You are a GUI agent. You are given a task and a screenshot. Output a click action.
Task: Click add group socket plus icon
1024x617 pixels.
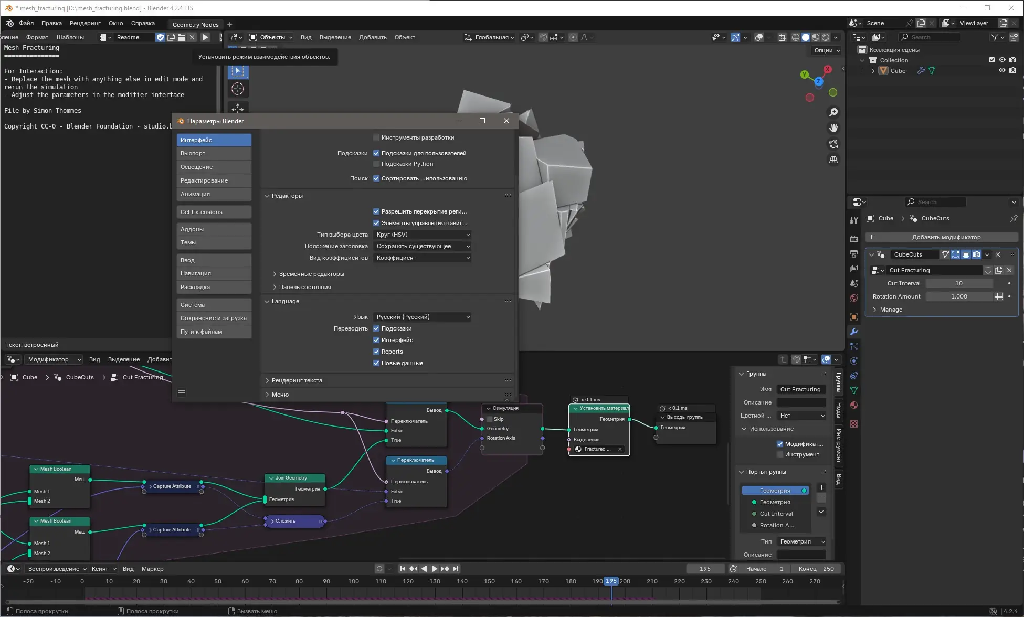pyautogui.click(x=821, y=487)
